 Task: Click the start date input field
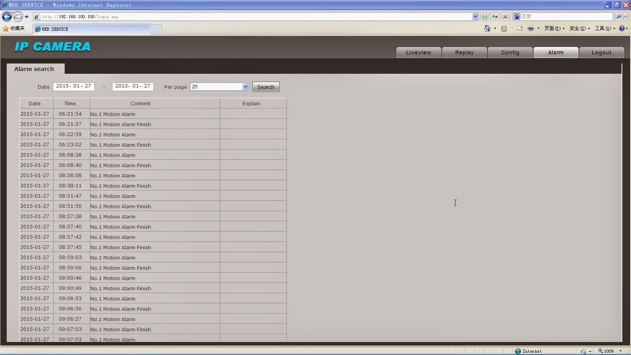click(73, 86)
